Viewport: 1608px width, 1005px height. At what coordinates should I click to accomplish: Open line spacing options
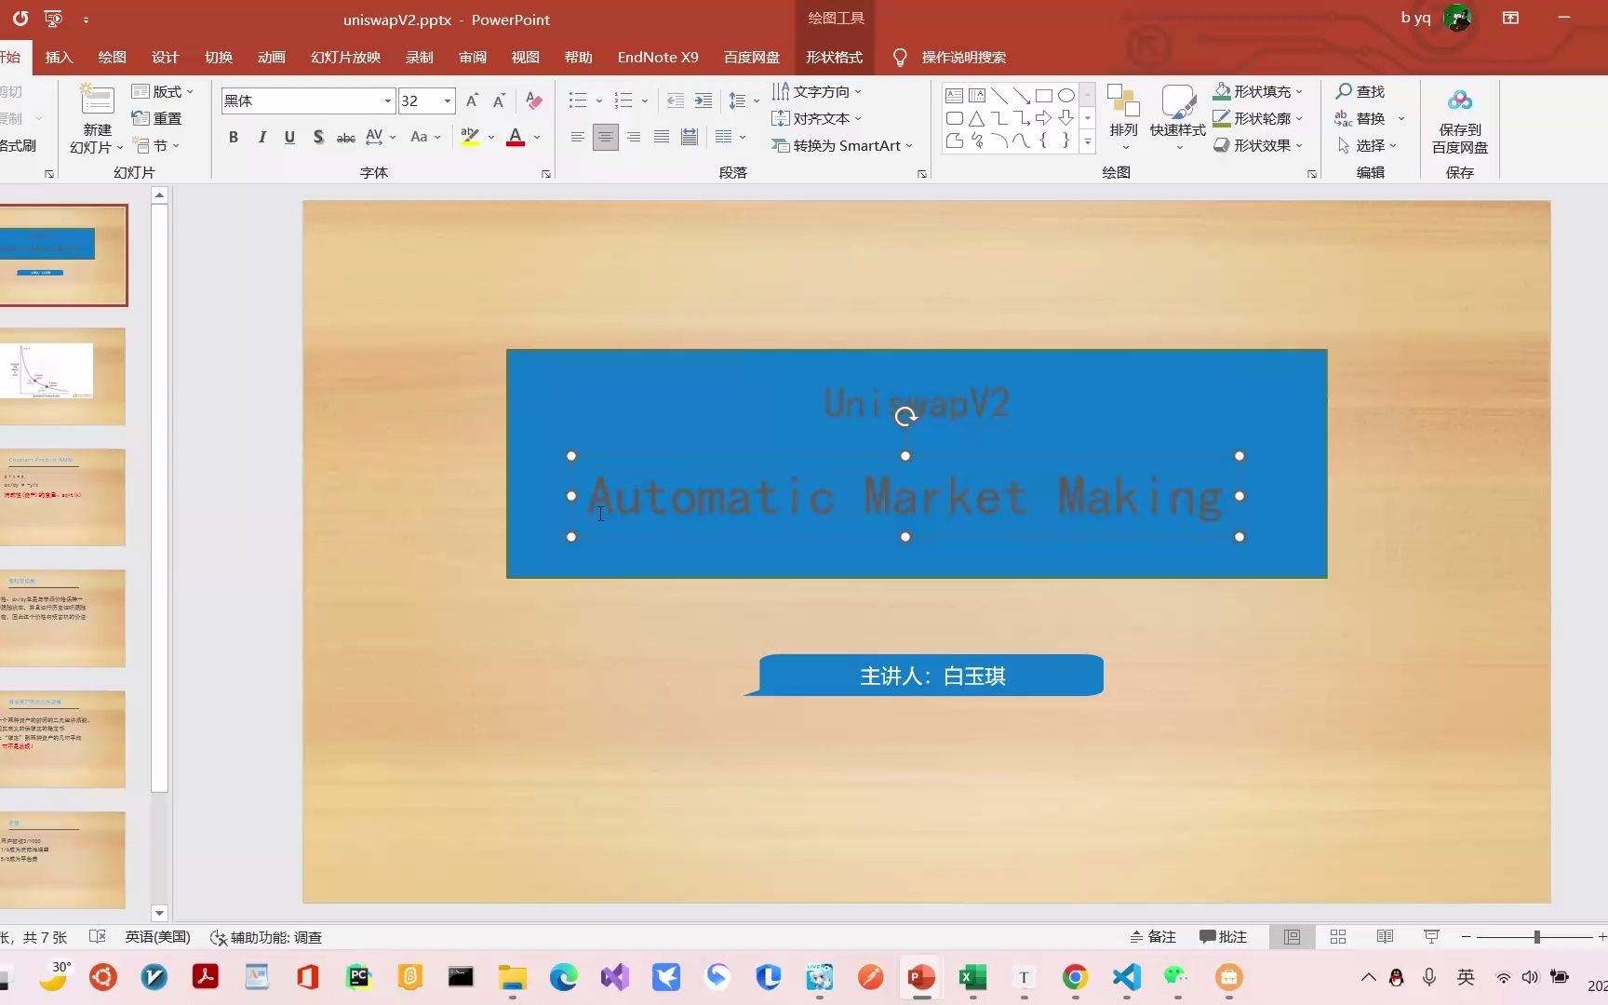click(744, 100)
